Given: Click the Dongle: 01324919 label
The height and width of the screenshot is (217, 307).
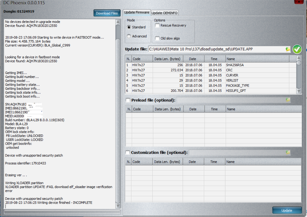Looking at the screenshot, I should point(19,11).
